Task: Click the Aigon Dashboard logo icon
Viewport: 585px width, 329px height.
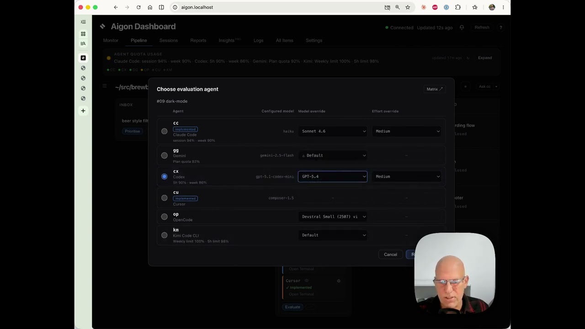Action: coord(102,27)
